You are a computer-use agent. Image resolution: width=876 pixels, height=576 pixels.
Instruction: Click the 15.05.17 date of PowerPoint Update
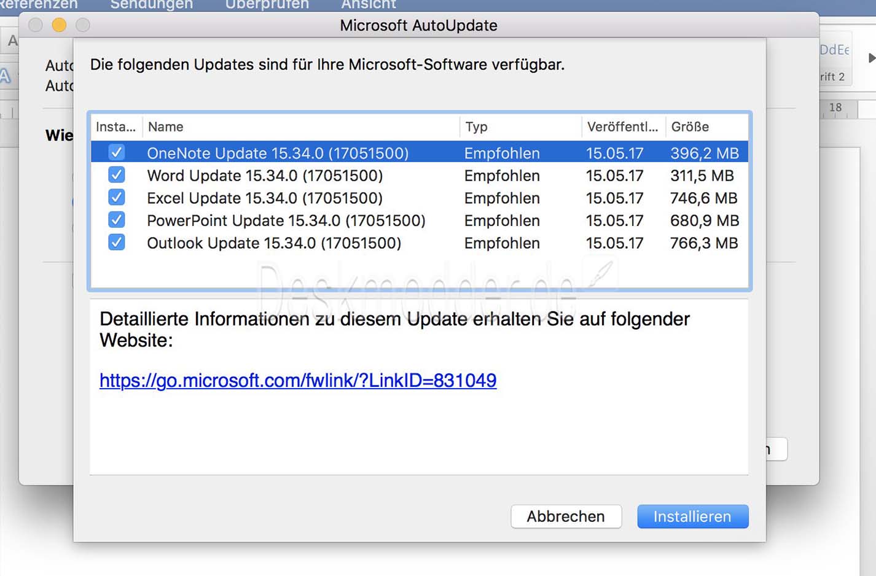point(614,220)
